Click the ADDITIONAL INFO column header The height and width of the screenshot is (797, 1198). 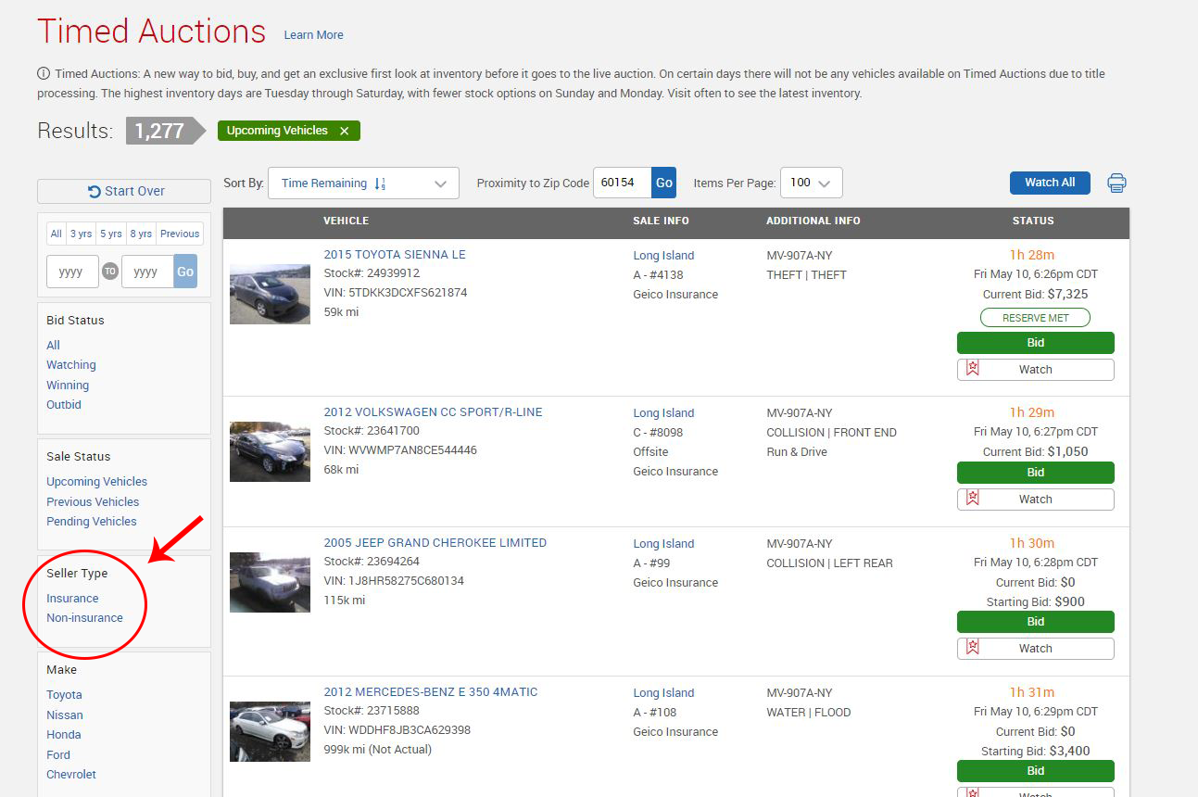pos(813,221)
